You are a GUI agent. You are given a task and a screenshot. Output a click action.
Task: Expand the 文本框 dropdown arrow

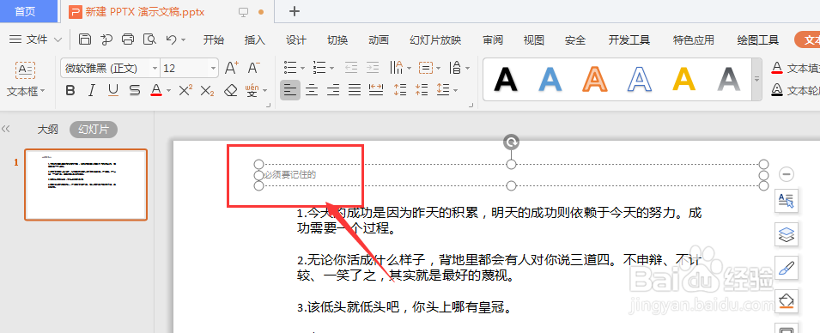click(43, 92)
